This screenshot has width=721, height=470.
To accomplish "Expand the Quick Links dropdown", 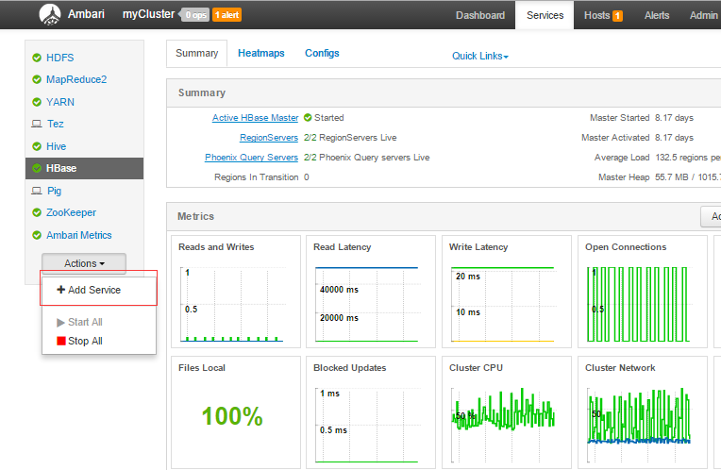I will click(x=480, y=56).
